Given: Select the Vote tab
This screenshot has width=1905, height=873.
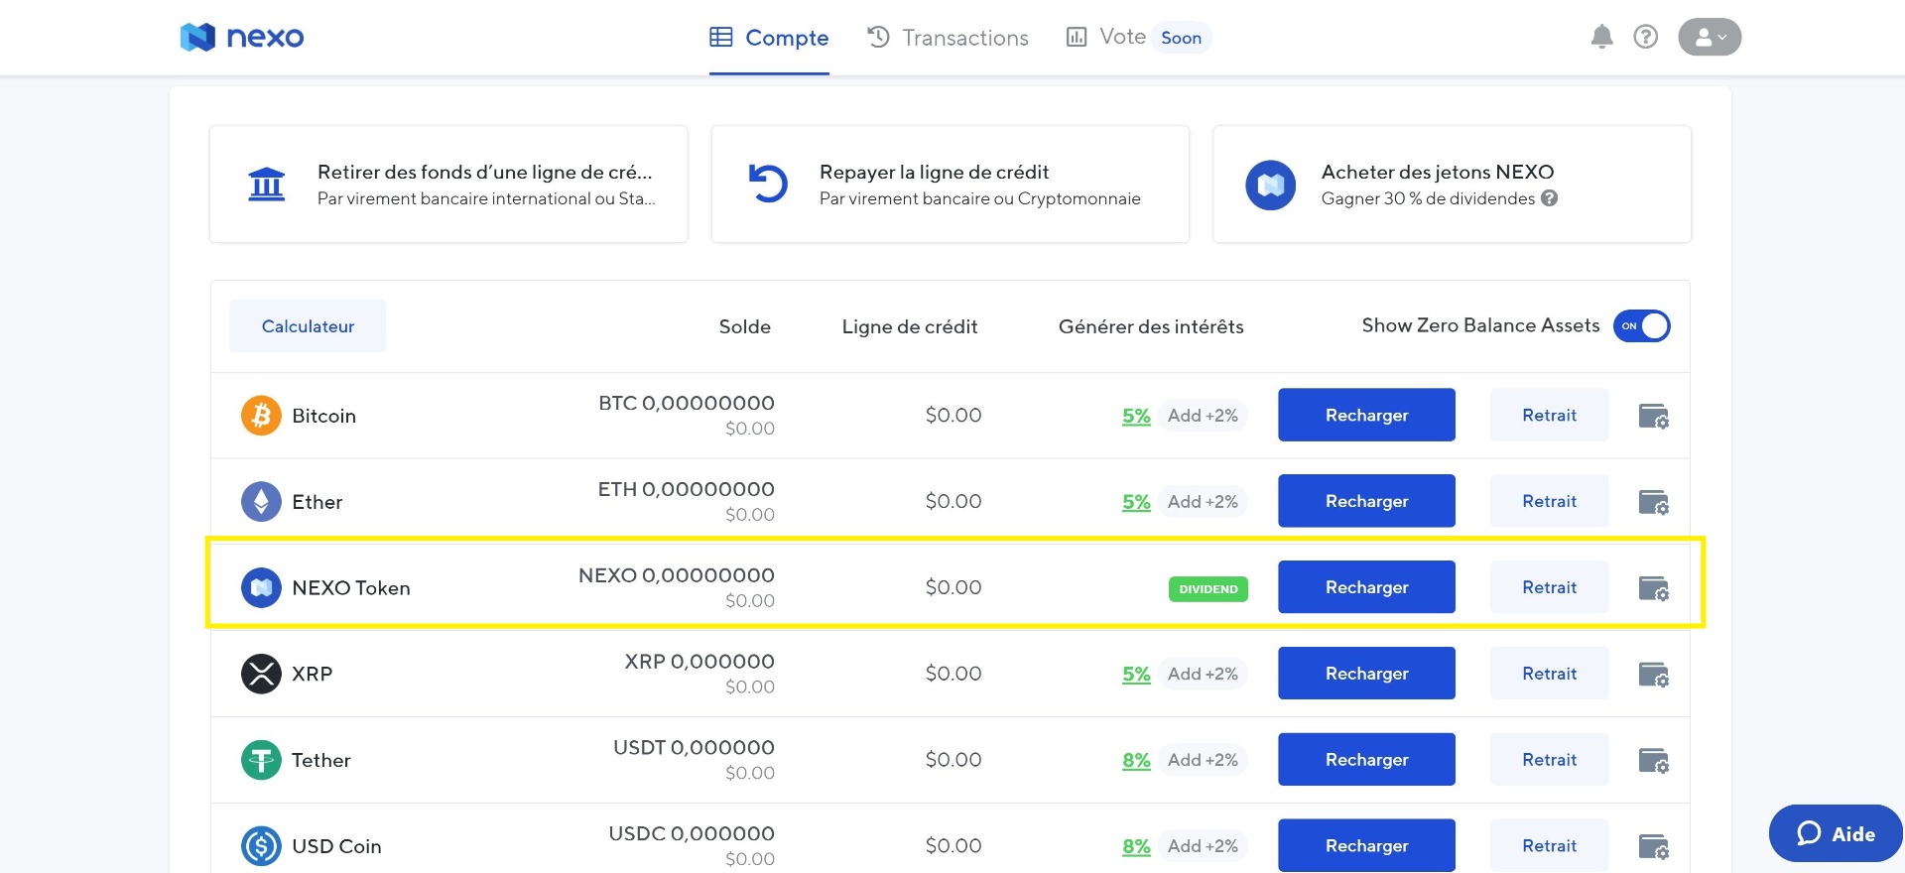Looking at the screenshot, I should (1106, 37).
